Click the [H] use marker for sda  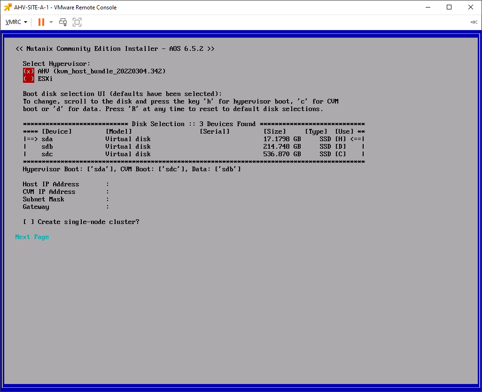click(x=341, y=139)
